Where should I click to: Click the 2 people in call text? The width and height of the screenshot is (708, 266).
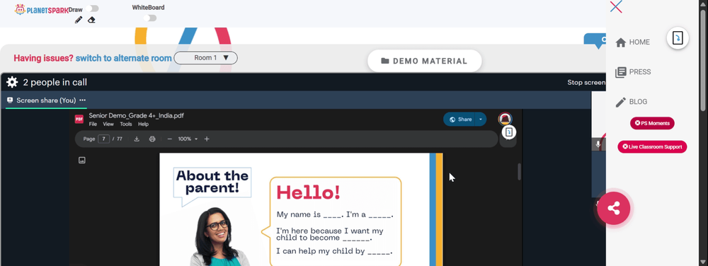click(x=55, y=83)
